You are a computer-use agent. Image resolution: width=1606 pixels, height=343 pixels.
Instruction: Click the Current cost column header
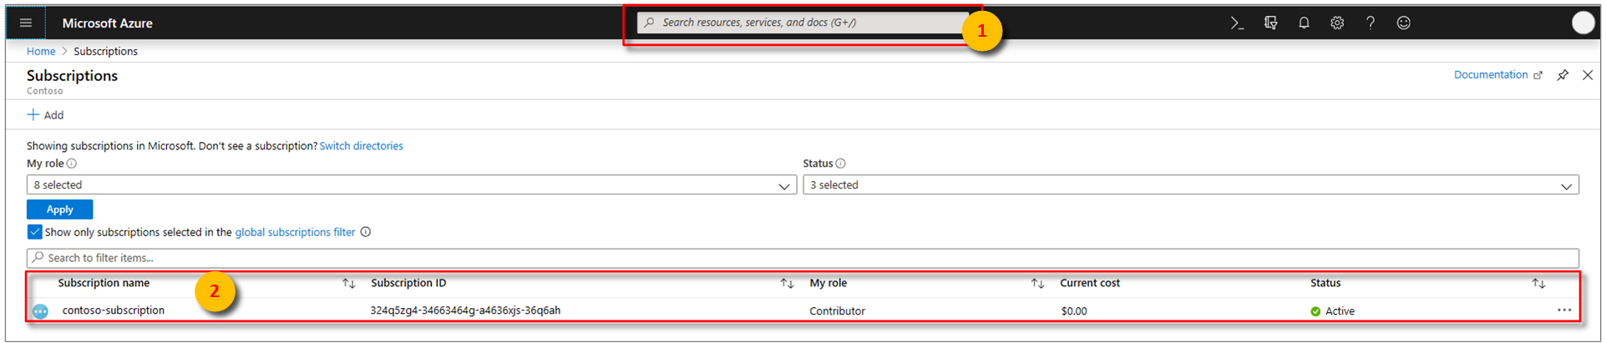(x=1090, y=284)
